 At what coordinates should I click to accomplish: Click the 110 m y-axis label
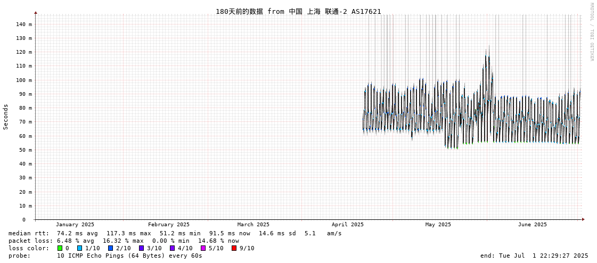tap(24, 66)
